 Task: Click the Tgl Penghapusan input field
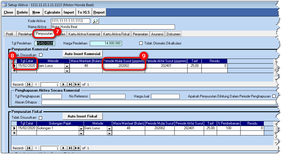click(x=52, y=96)
